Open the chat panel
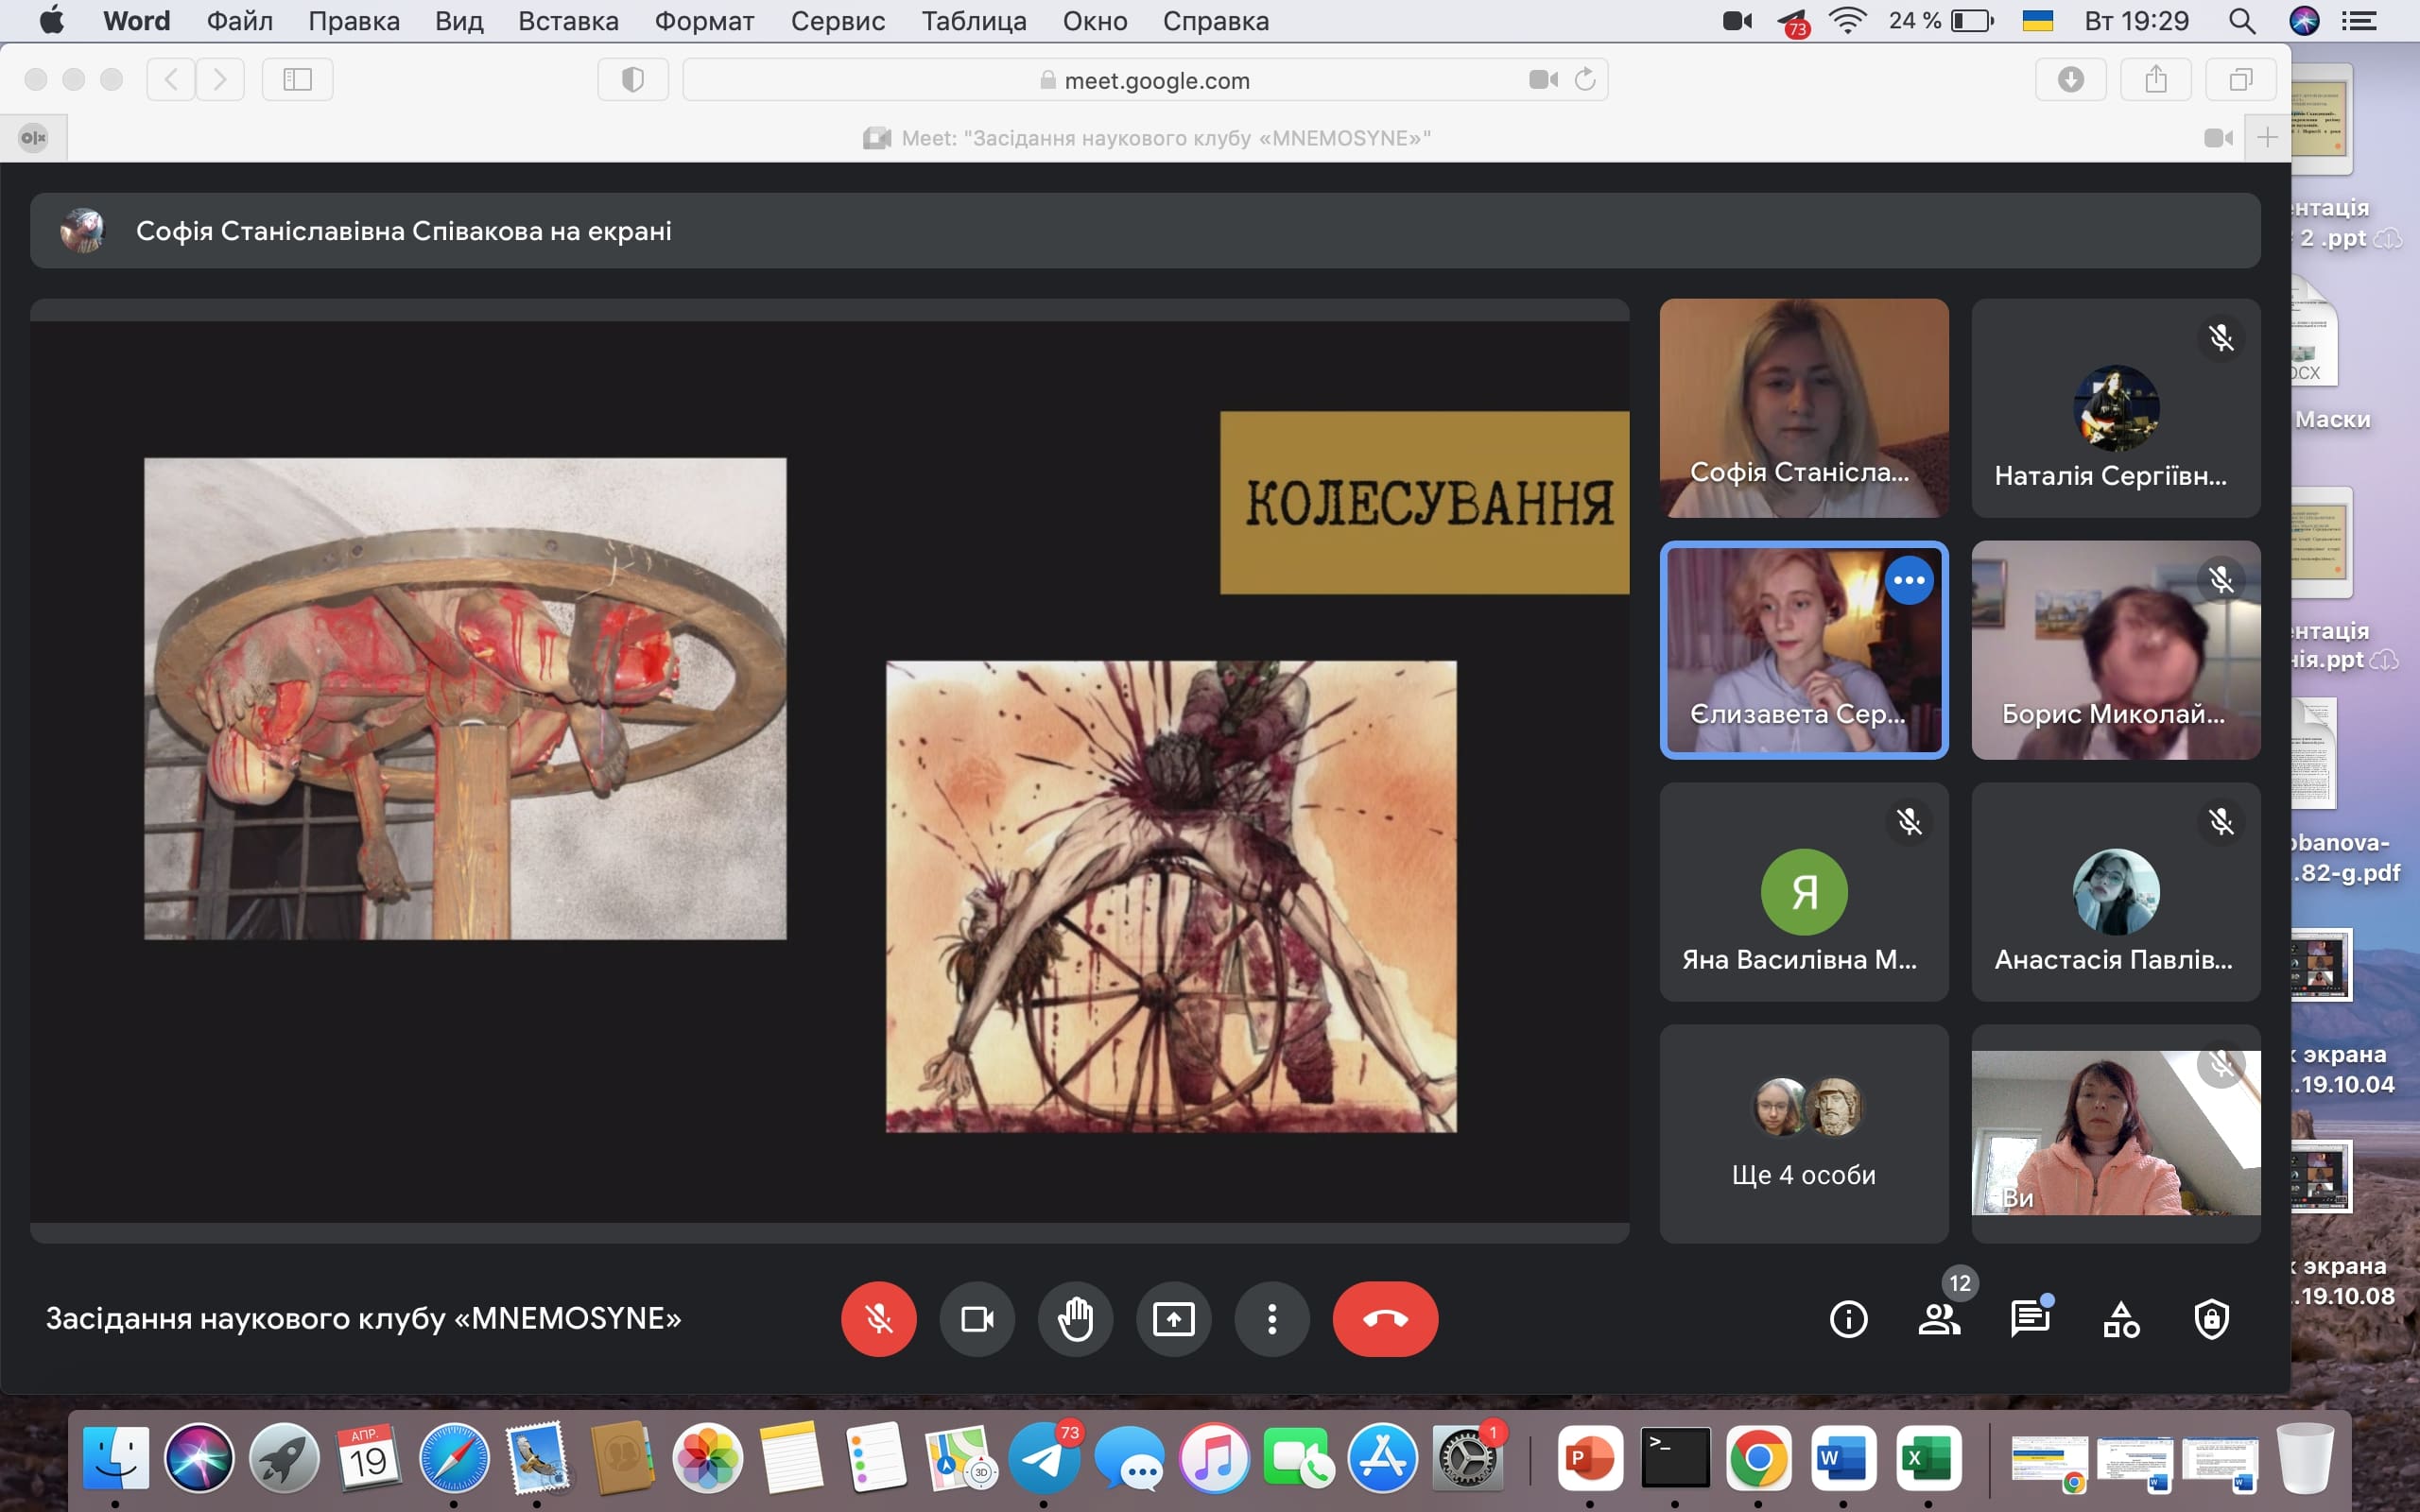This screenshot has height=1512, width=2420. pos(2029,1319)
